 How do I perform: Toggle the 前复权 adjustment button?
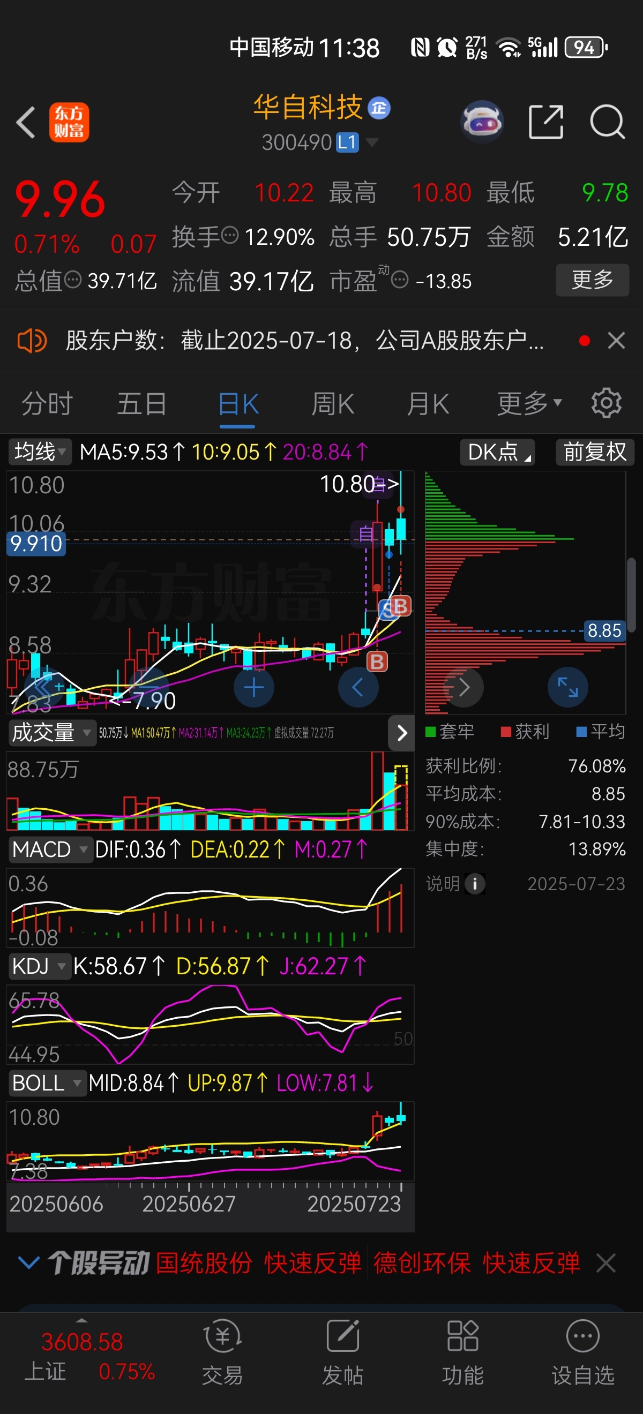[595, 452]
